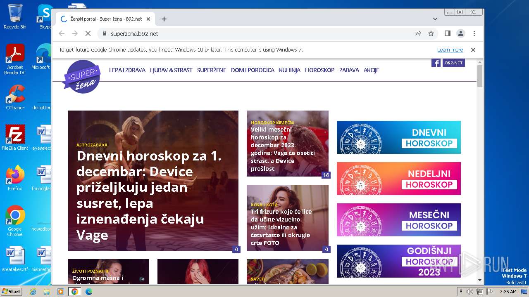Open the site info lock icon
Viewport: 529px width, 297px height.
(104, 33)
